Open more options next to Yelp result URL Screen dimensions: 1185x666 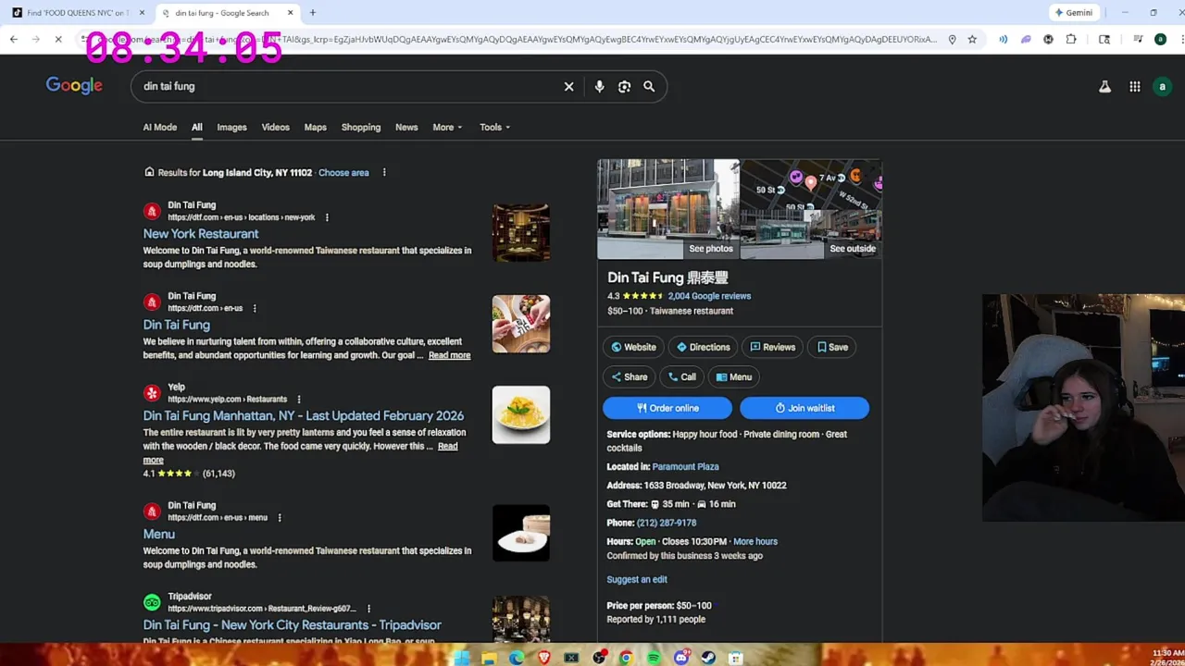pyautogui.click(x=298, y=399)
